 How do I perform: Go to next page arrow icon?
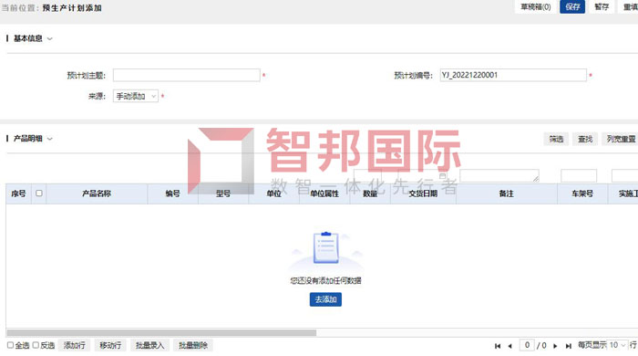pyautogui.click(x=555, y=346)
